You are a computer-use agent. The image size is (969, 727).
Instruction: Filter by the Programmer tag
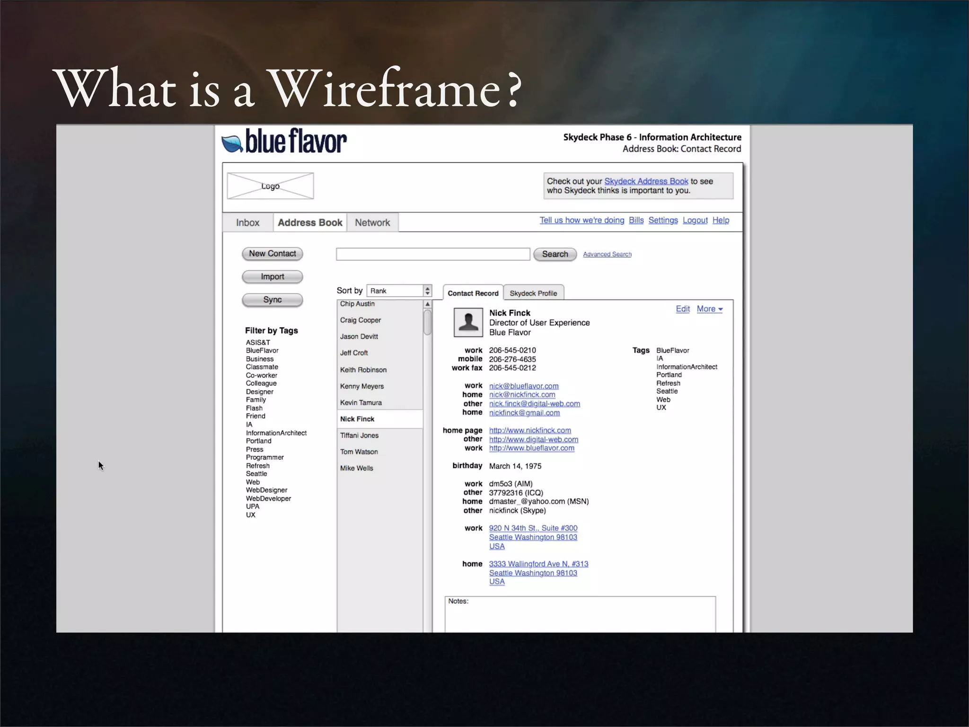click(x=264, y=457)
